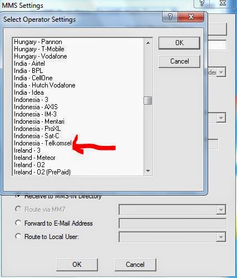This screenshot has height=278, width=237.
Task: Click Forward to E-Mail Address field
Action: (172, 223)
